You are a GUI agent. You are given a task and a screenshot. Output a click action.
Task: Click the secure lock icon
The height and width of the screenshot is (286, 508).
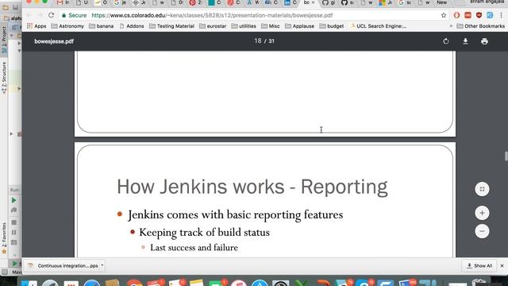(63, 15)
